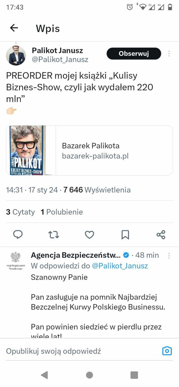Image resolution: width=179 pixels, height=387 pixels.
Task: Open the Agencja Bezpieczeństwa avatar
Action: [x=15, y=261]
